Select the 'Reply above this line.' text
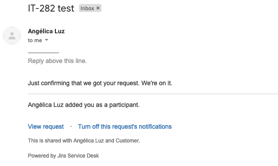 57,61
